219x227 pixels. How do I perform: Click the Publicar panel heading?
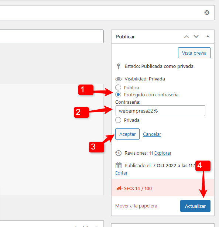[126, 37]
